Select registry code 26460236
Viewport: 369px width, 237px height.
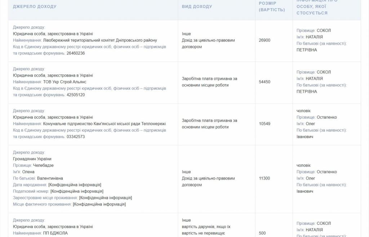point(76,53)
